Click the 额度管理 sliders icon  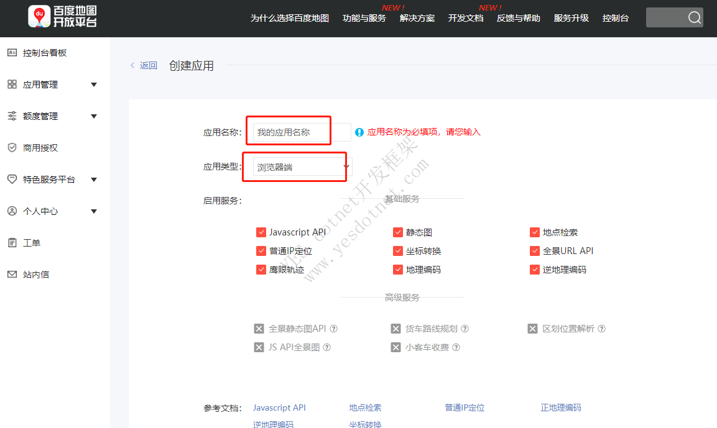12,116
